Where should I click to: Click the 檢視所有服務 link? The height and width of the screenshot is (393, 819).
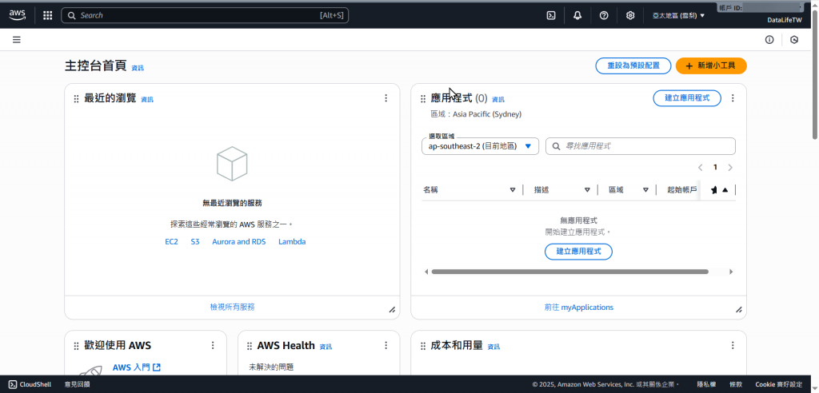tap(233, 308)
